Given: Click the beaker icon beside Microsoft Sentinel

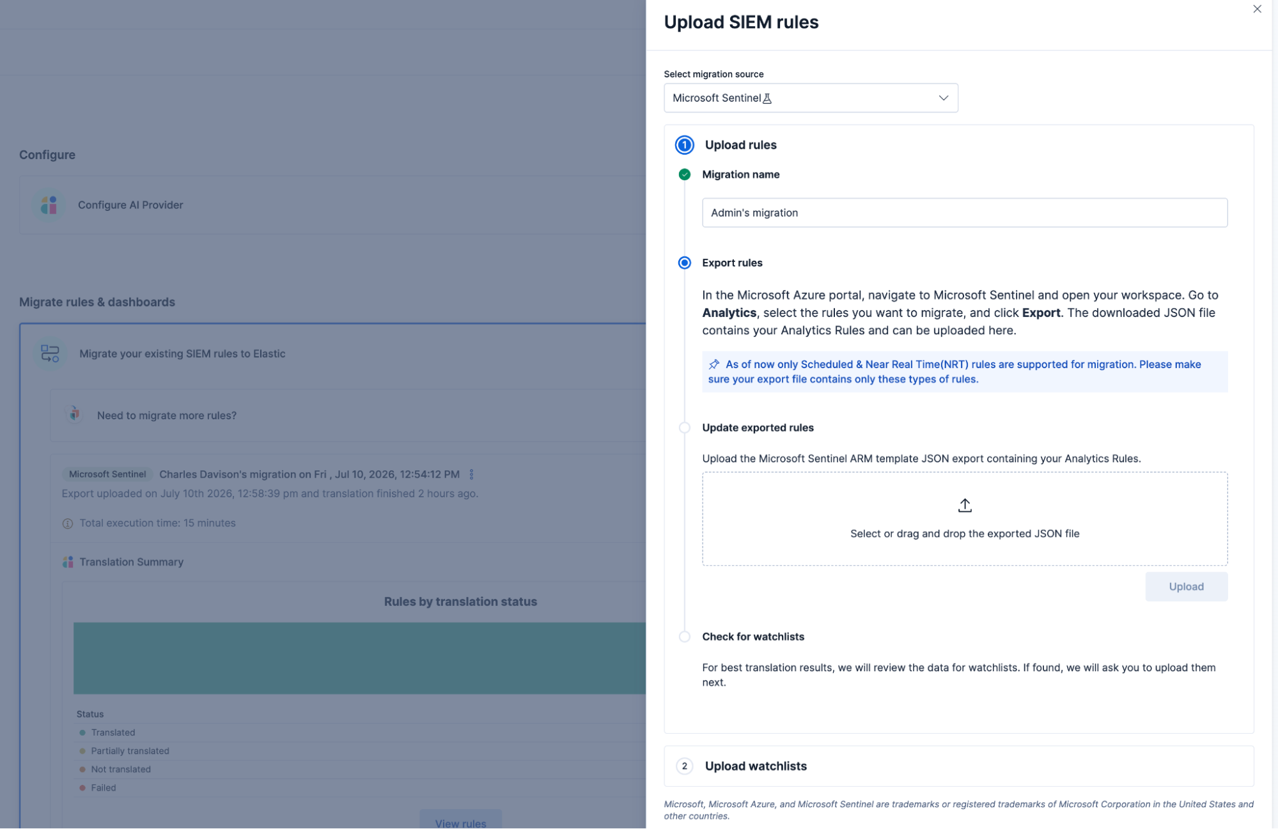Looking at the screenshot, I should pyautogui.click(x=767, y=98).
